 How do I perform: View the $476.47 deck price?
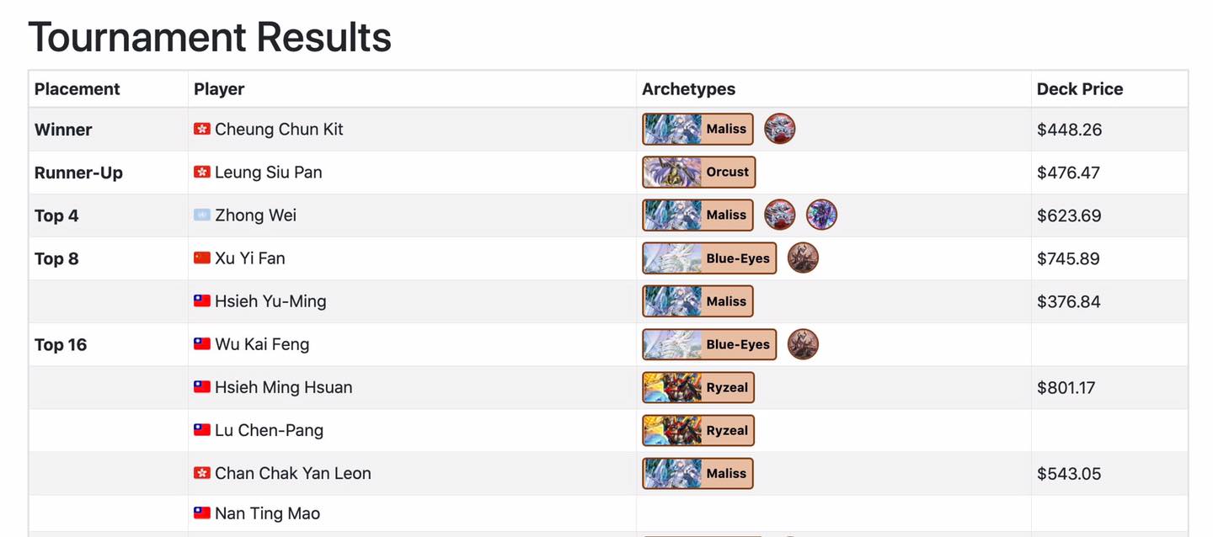pyautogui.click(x=1069, y=173)
